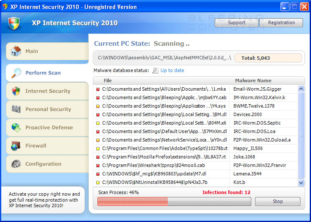Click malware name Kot.b
Image resolution: width=311 pixels, height=222 pixels.
point(239,182)
